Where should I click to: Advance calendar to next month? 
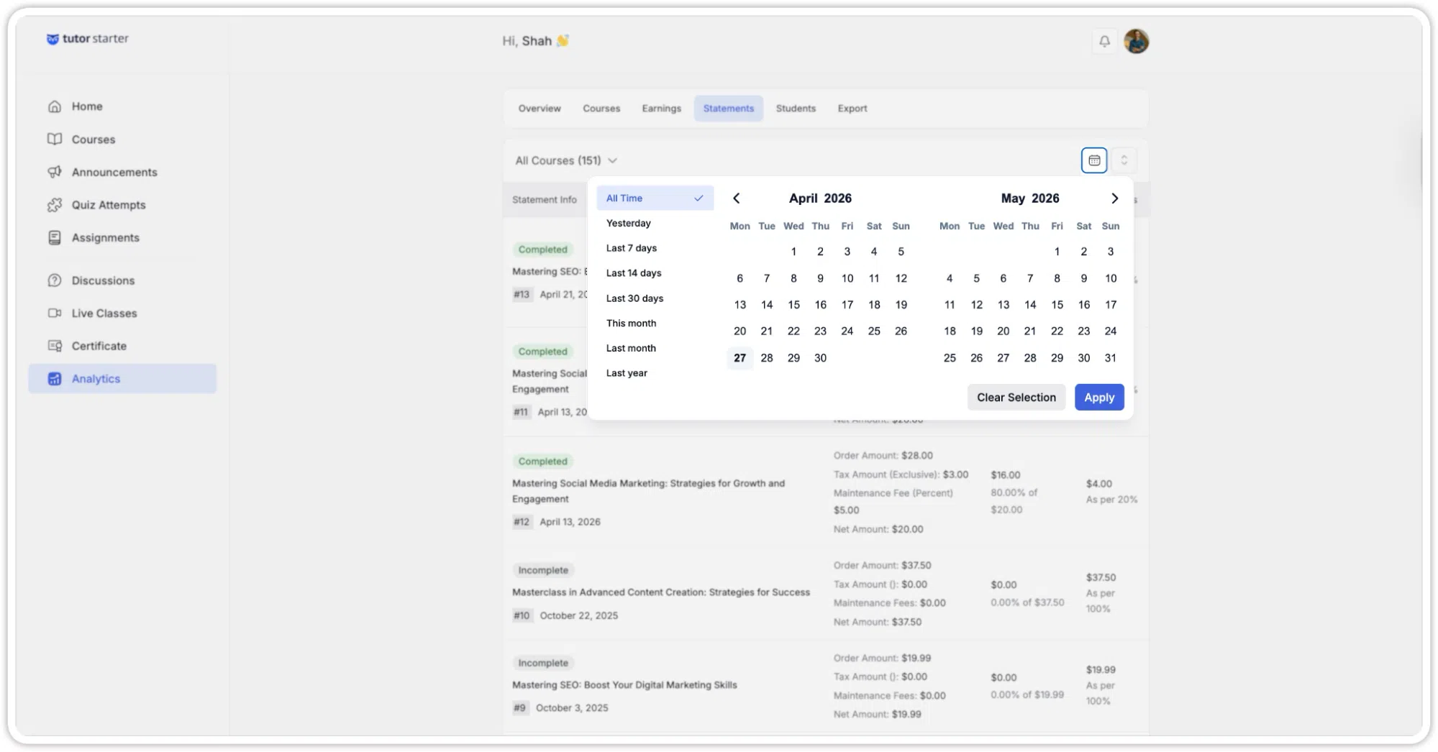tap(1114, 198)
